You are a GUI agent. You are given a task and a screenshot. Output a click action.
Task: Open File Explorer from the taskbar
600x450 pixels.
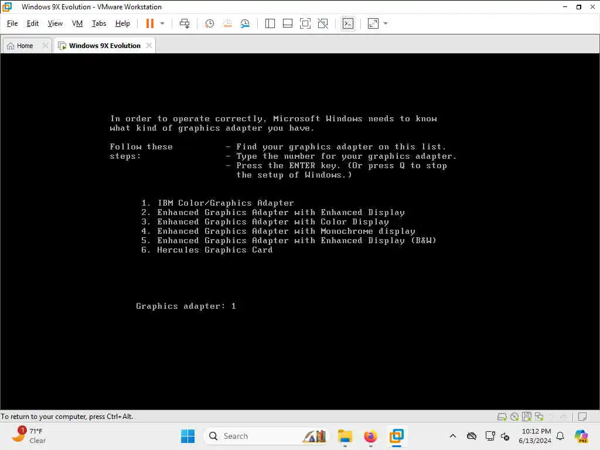pyautogui.click(x=345, y=436)
